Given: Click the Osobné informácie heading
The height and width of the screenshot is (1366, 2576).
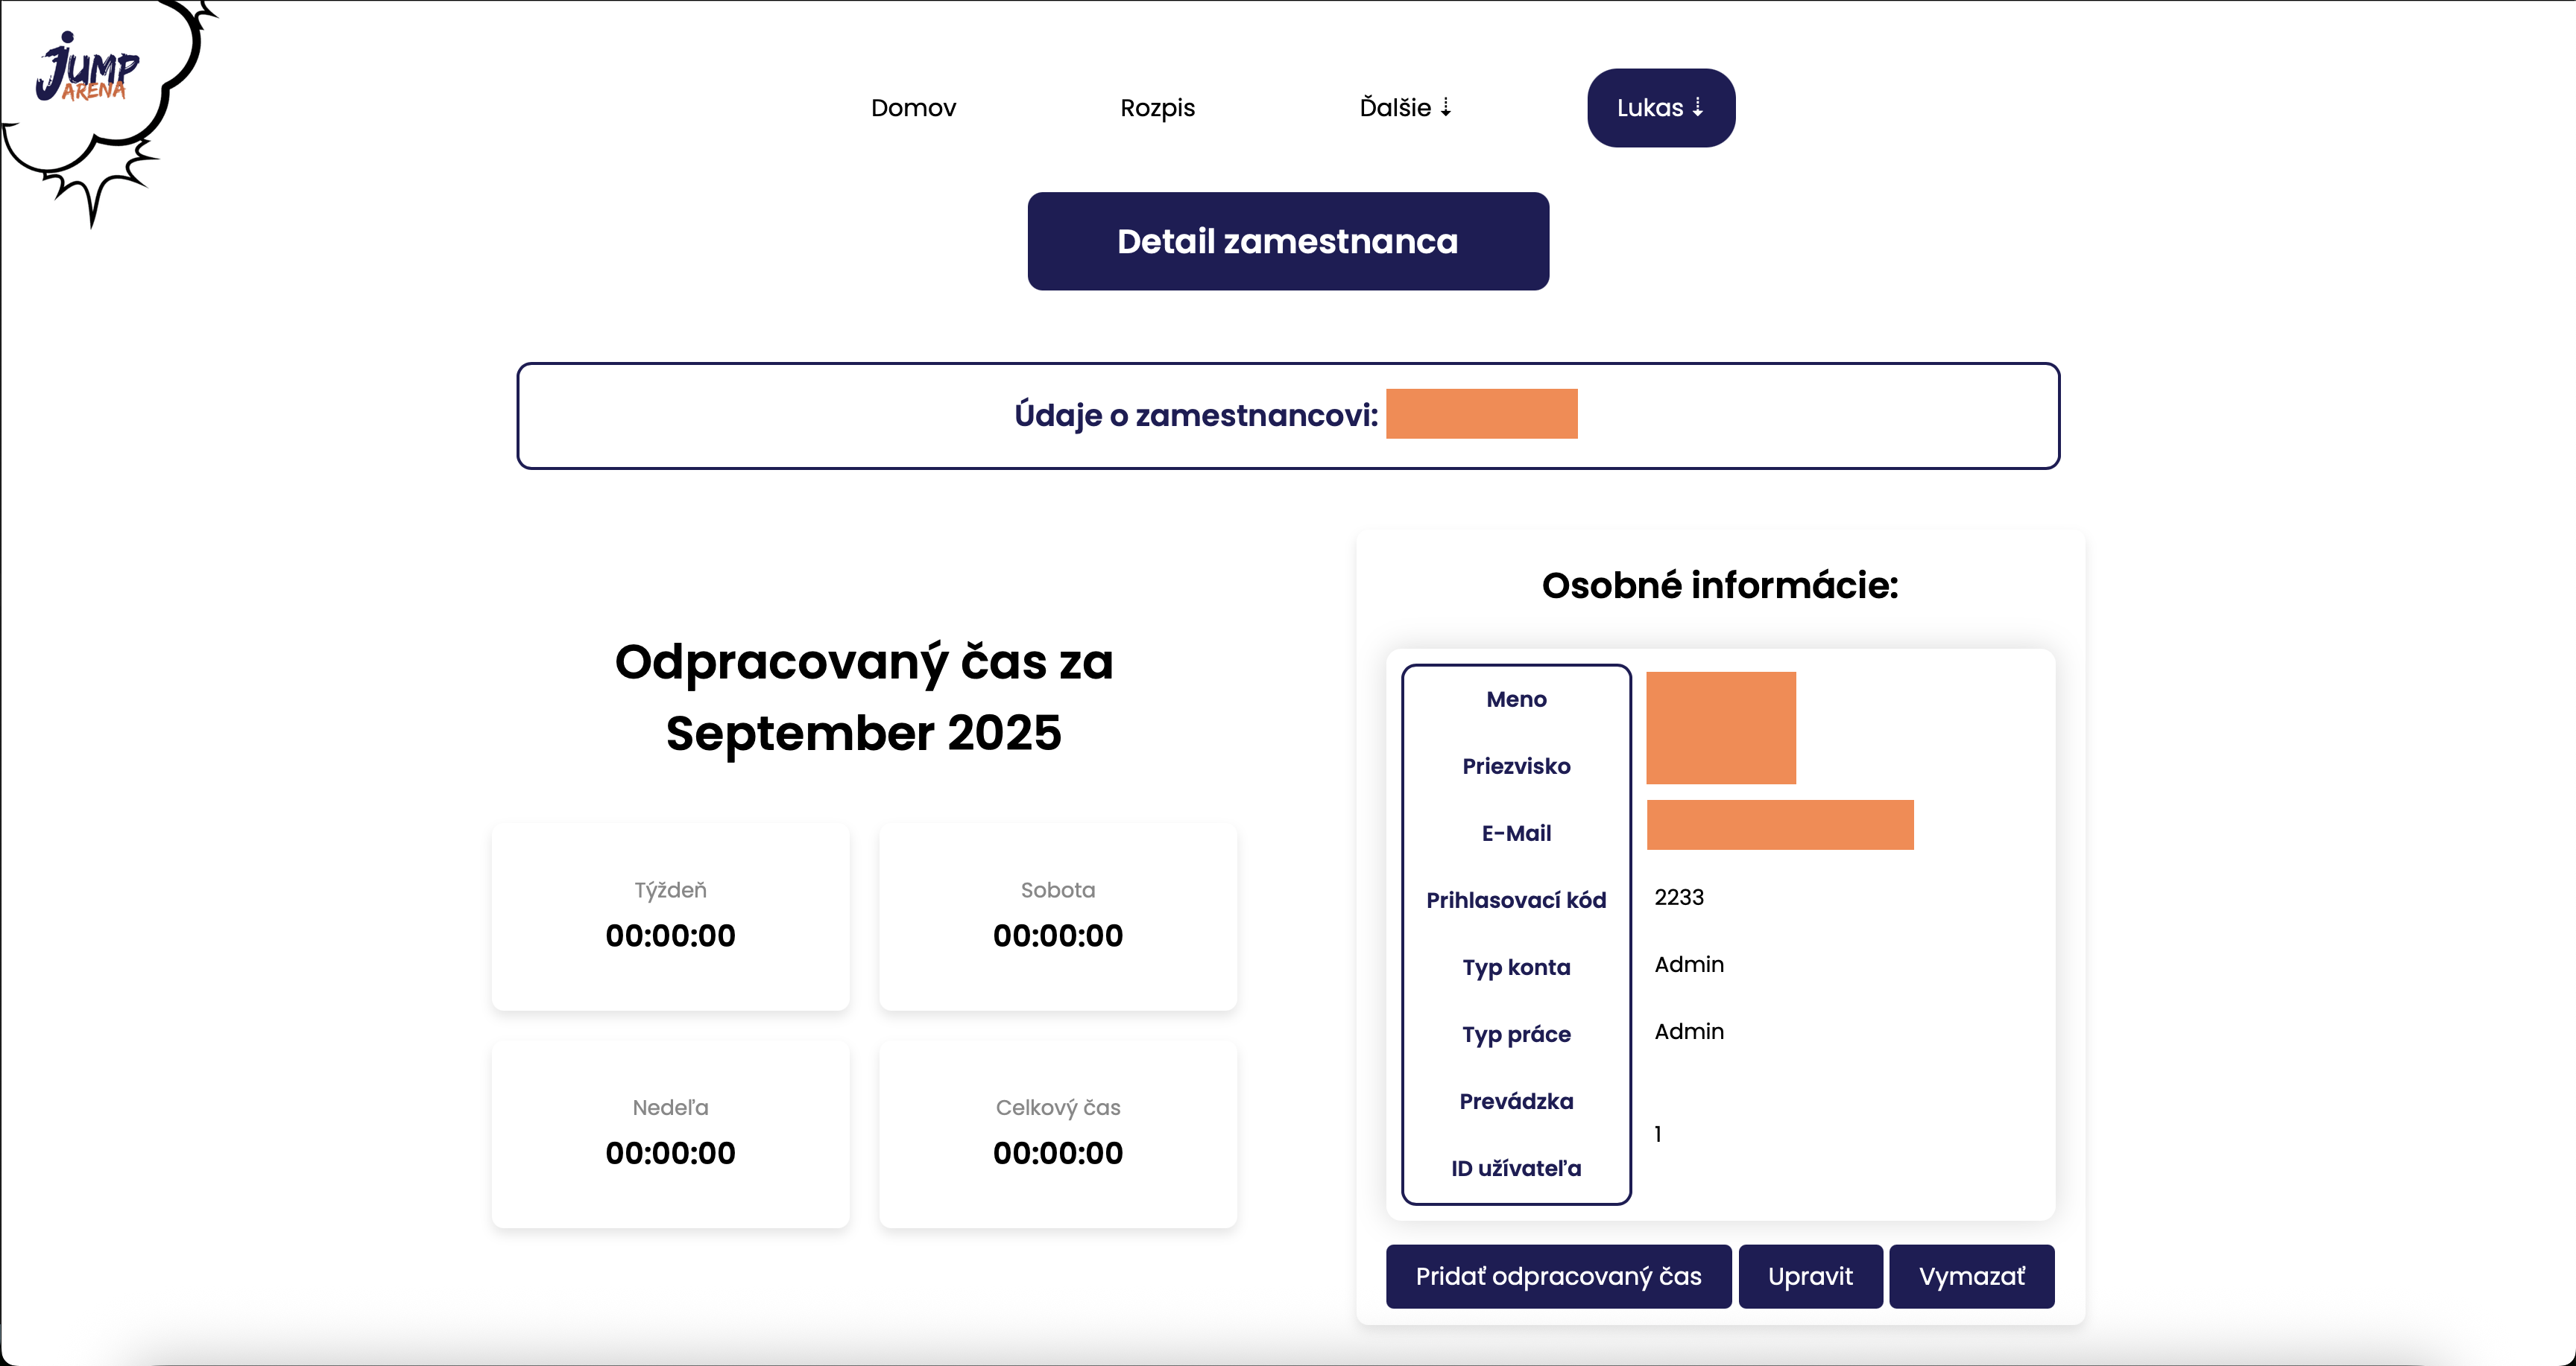Looking at the screenshot, I should [1720, 585].
